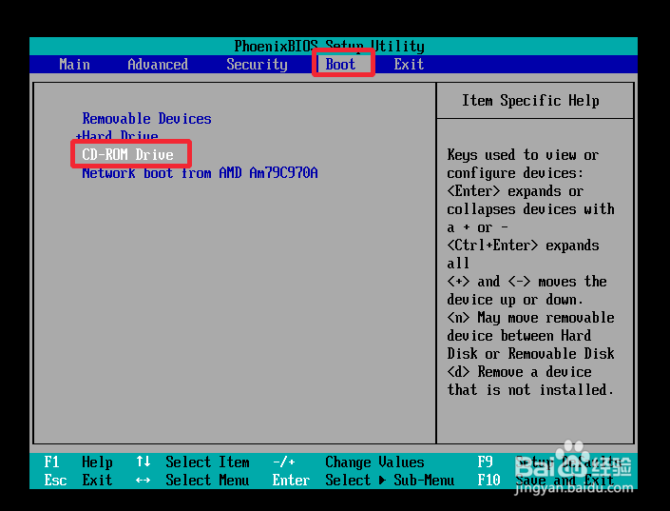This screenshot has width=670, height=511.
Task: Click the Enter key label in legend
Action: point(291,481)
